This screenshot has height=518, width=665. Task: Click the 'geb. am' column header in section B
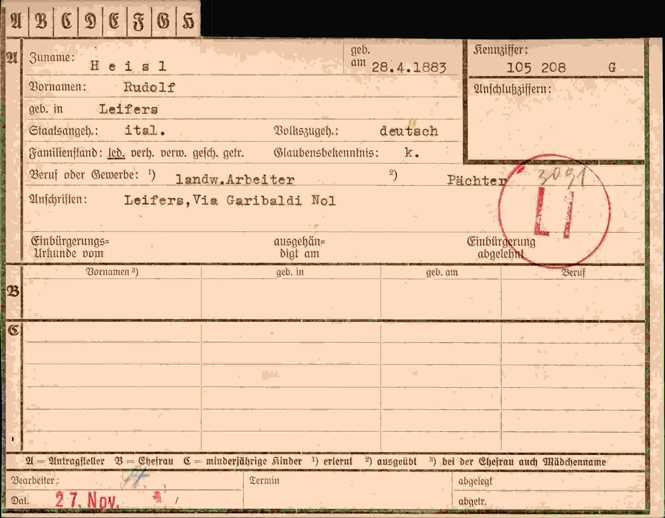pos(442,272)
